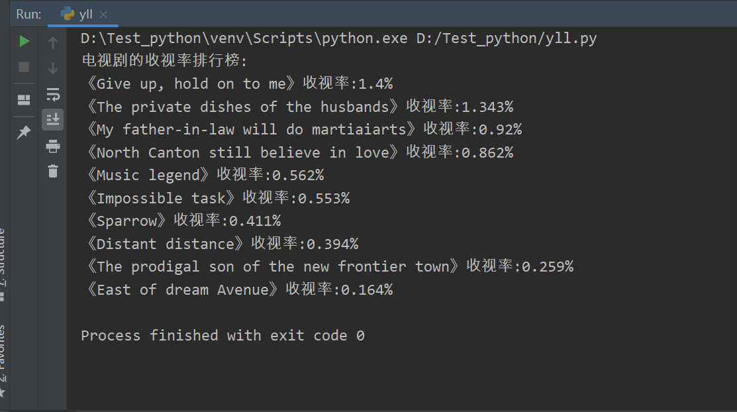
Task: Toggle the Soft-Wrap icon
Action: (53, 94)
